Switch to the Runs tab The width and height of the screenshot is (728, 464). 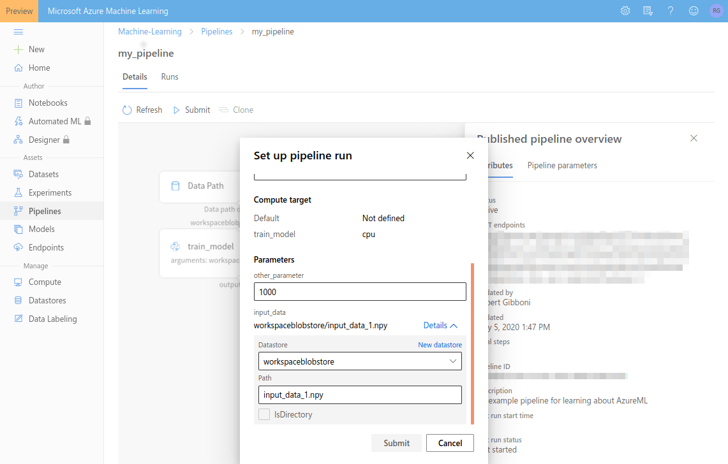(169, 76)
